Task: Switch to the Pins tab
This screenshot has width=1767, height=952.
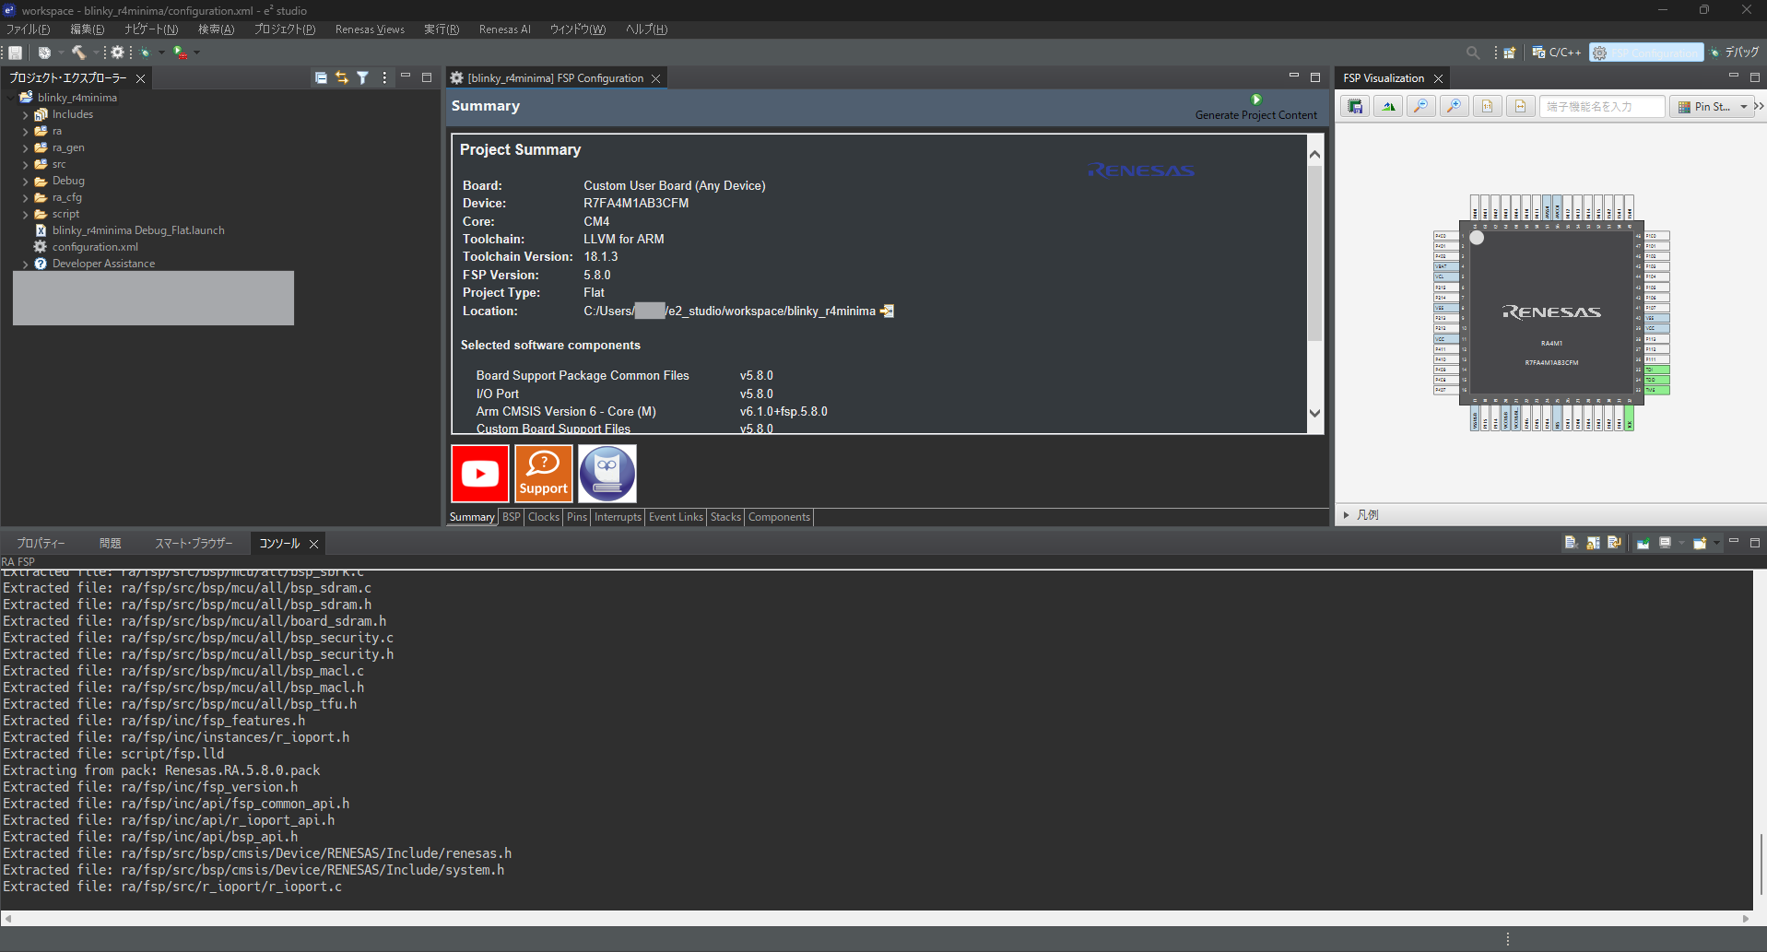Action: click(x=577, y=517)
